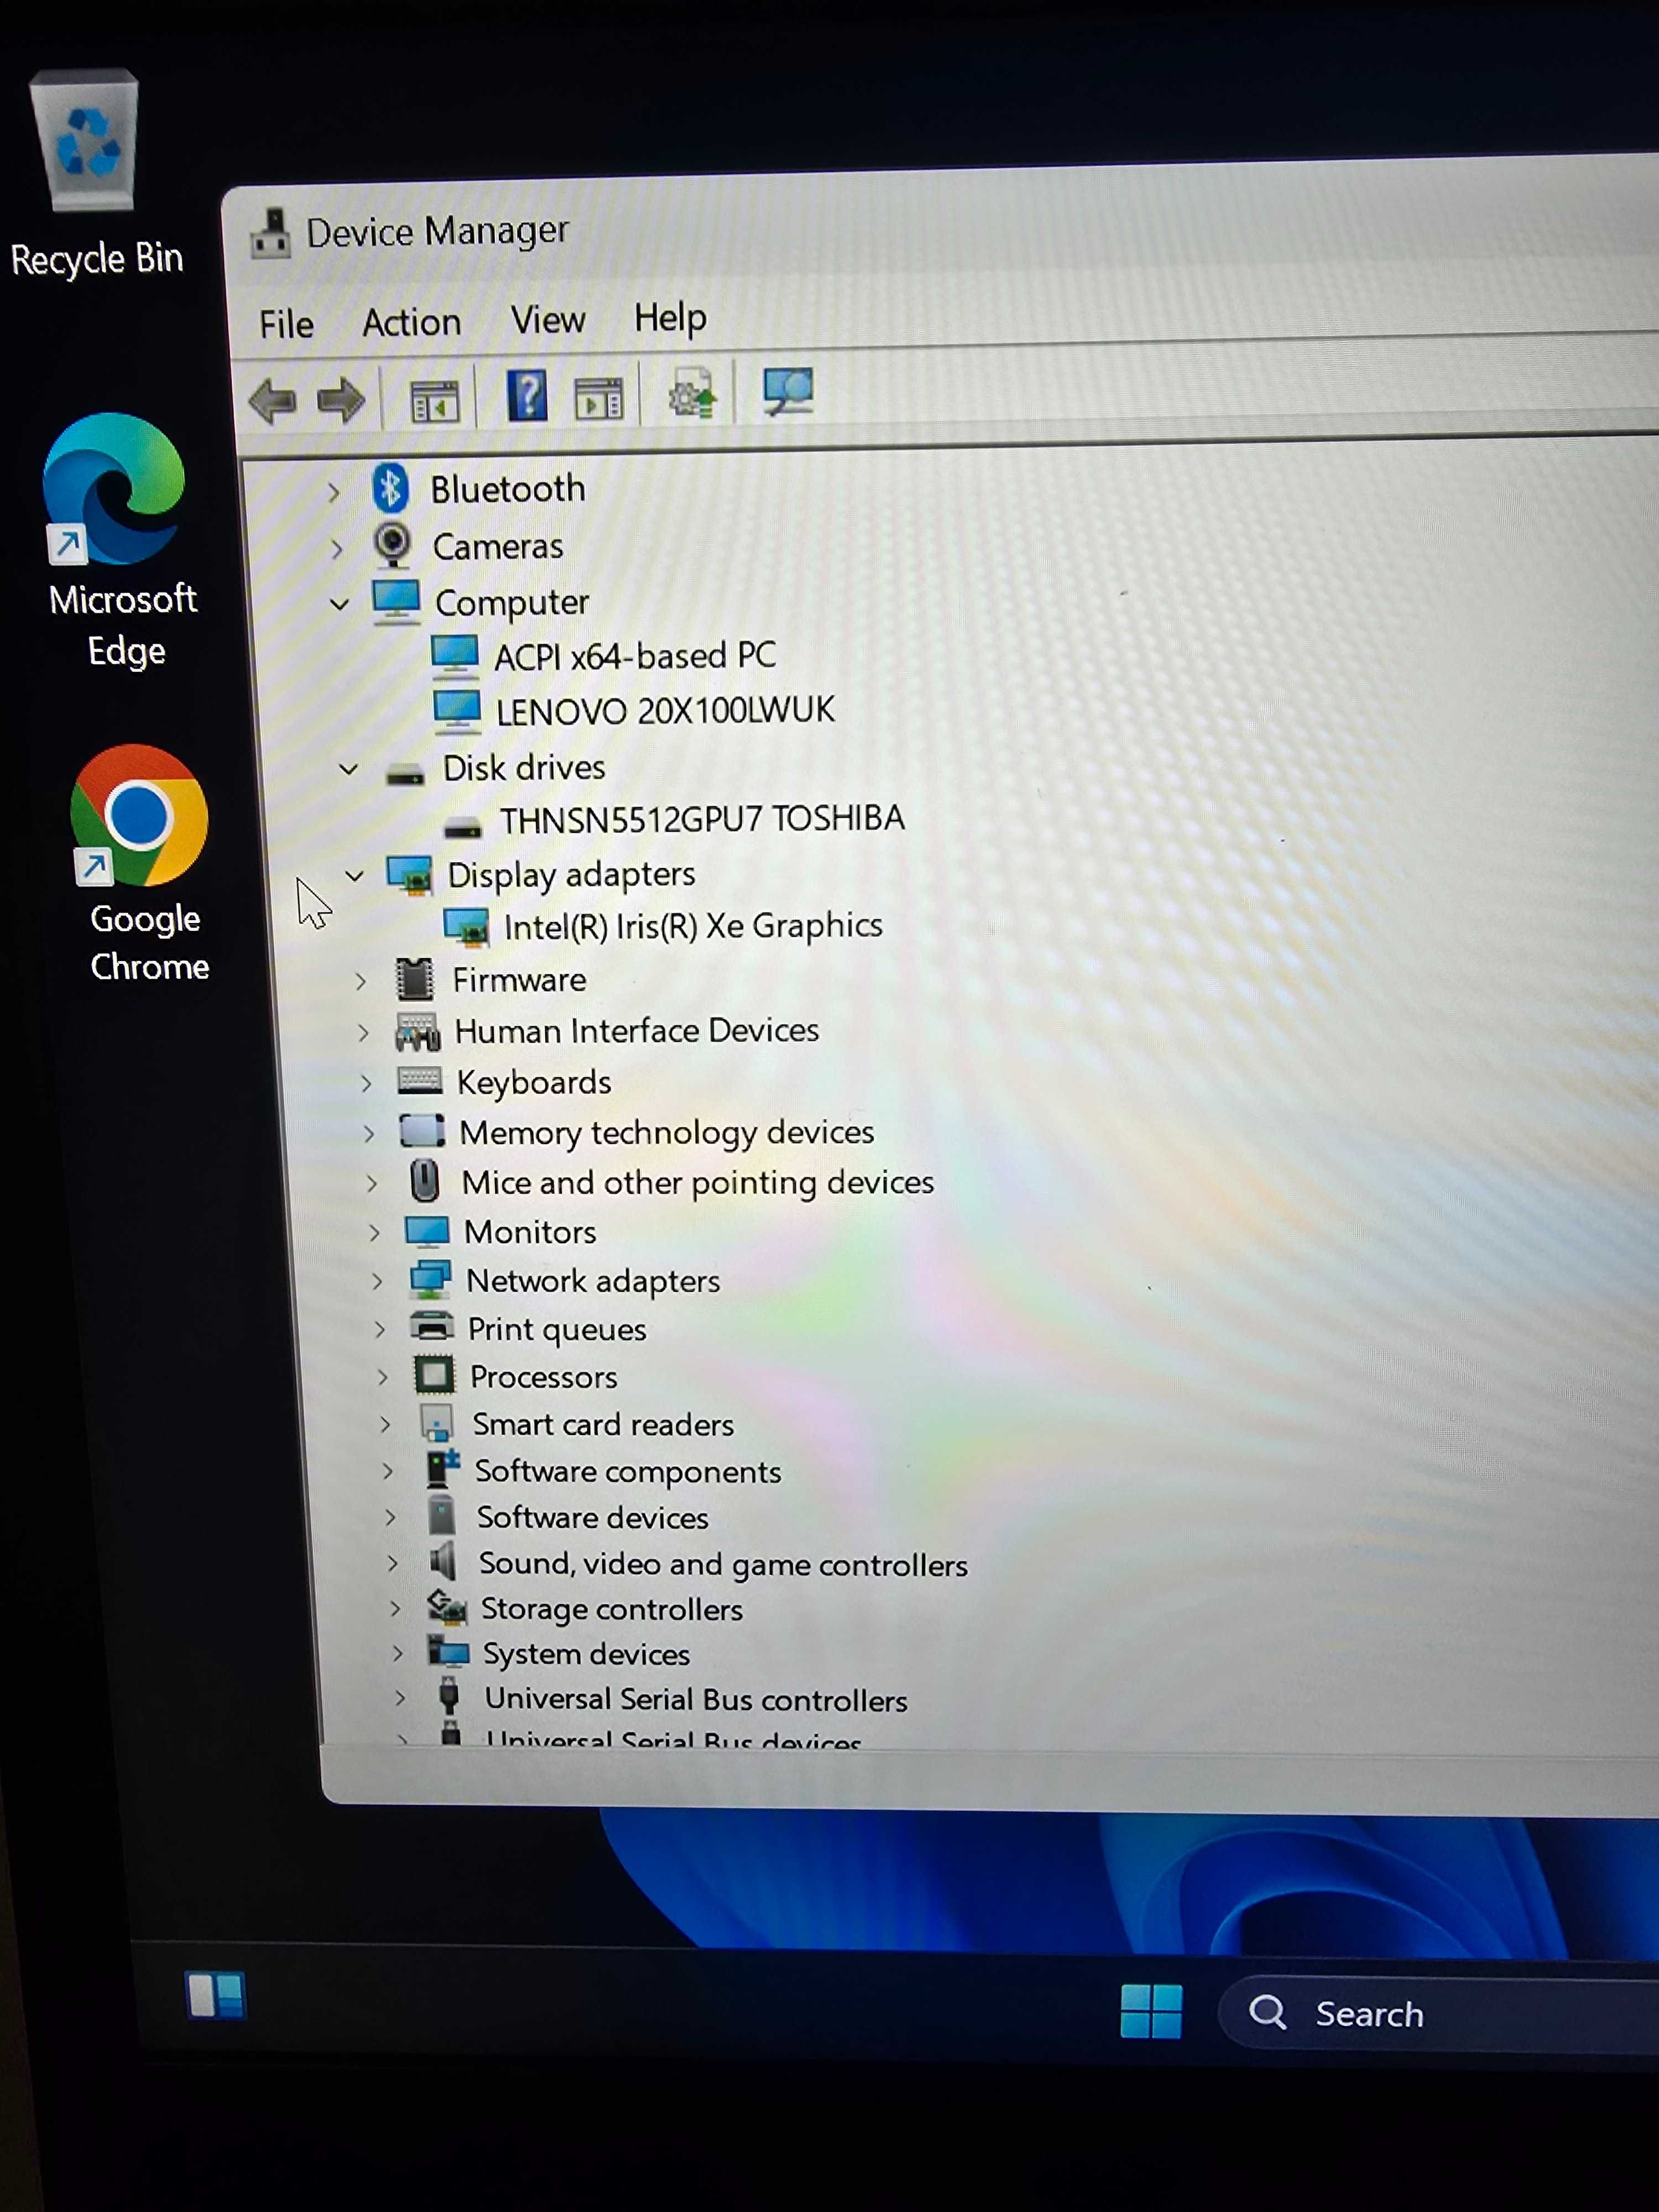Expand the Smart card readers category
Image resolution: width=1659 pixels, height=2212 pixels.
pyautogui.click(x=386, y=1424)
